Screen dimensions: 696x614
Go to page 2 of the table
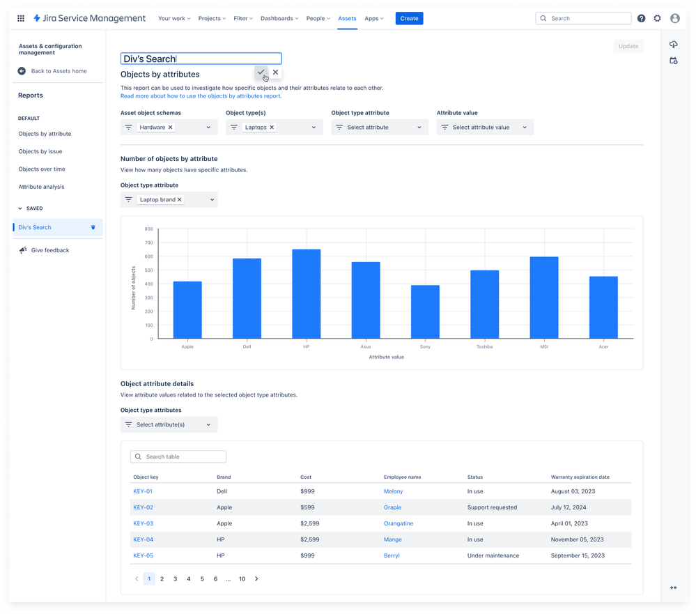coord(162,578)
